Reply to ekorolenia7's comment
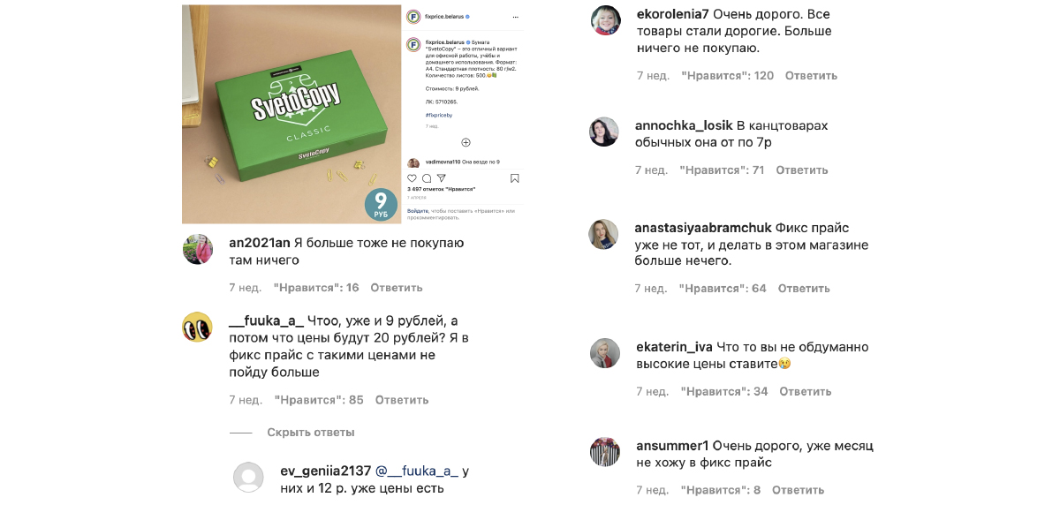The height and width of the screenshot is (505, 1060). (x=811, y=76)
